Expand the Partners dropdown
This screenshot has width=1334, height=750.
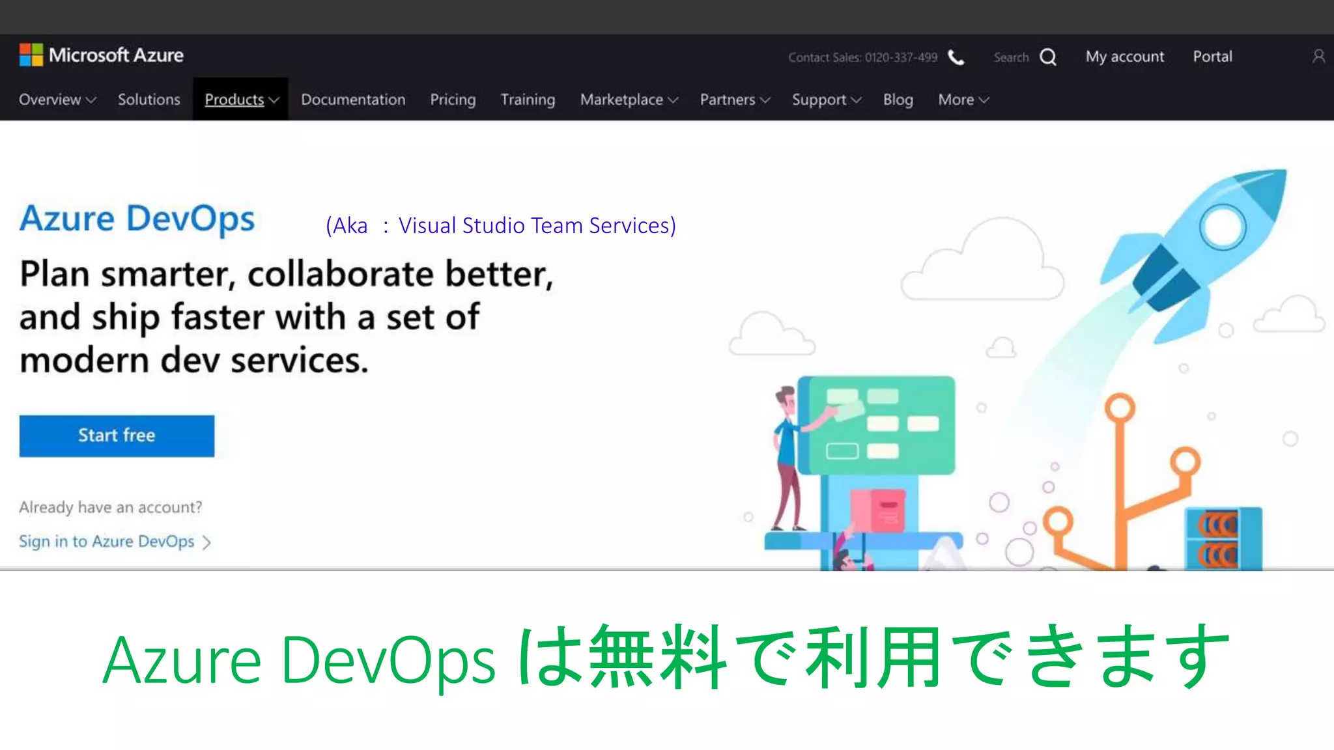[x=735, y=100]
